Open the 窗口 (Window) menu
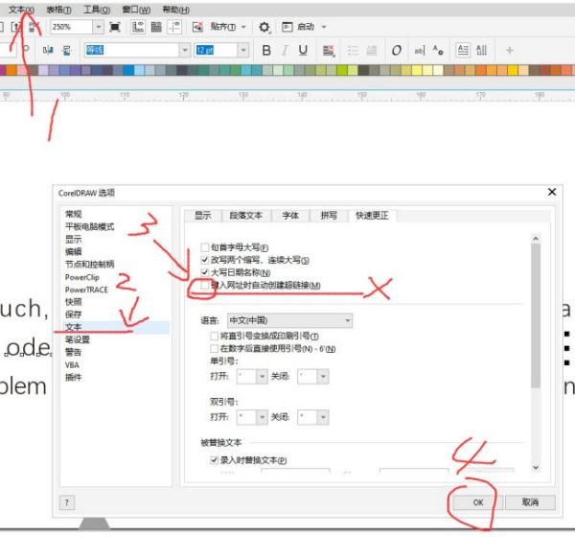 (x=136, y=10)
